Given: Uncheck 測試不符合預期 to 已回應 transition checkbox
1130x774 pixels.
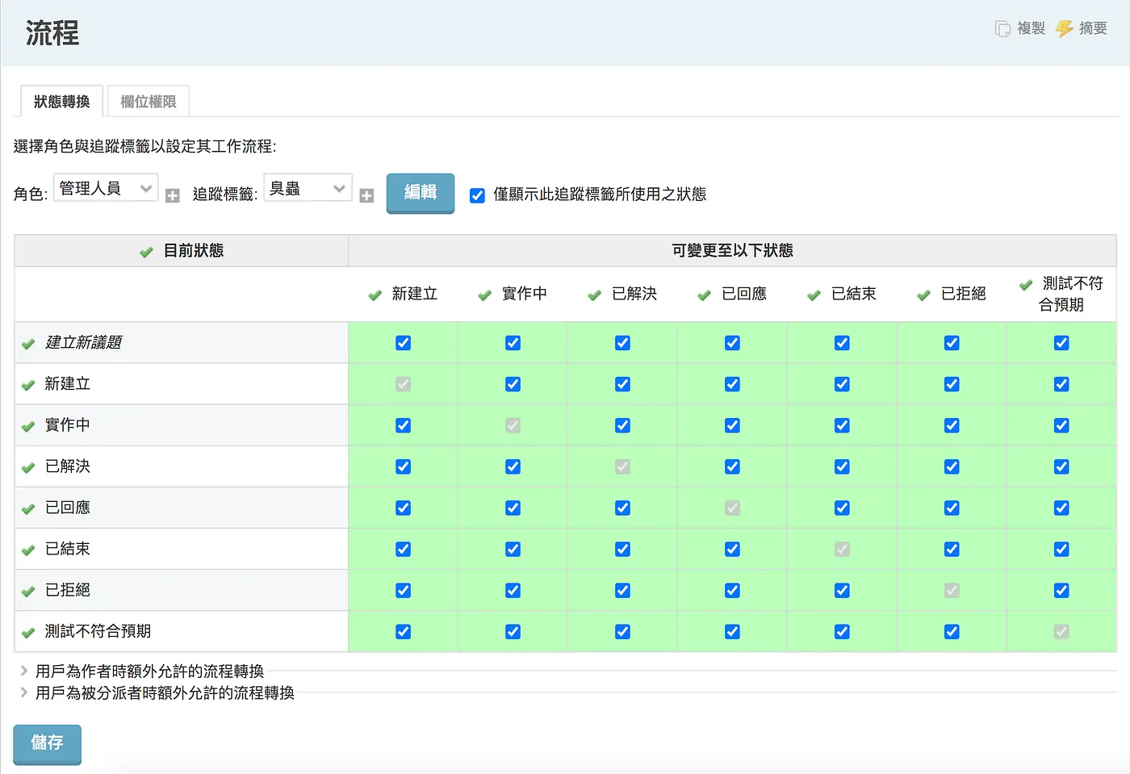Looking at the screenshot, I should tap(732, 632).
